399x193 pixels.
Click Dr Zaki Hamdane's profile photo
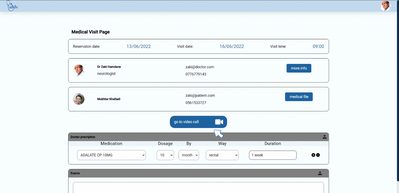pos(79,70)
